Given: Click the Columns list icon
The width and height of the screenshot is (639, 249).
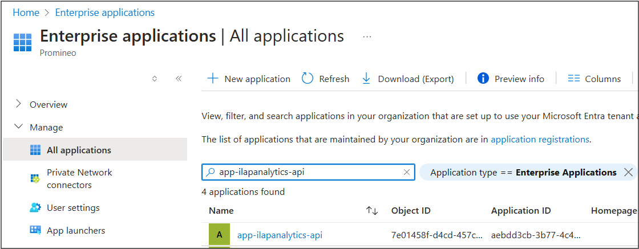Looking at the screenshot, I should (574, 79).
